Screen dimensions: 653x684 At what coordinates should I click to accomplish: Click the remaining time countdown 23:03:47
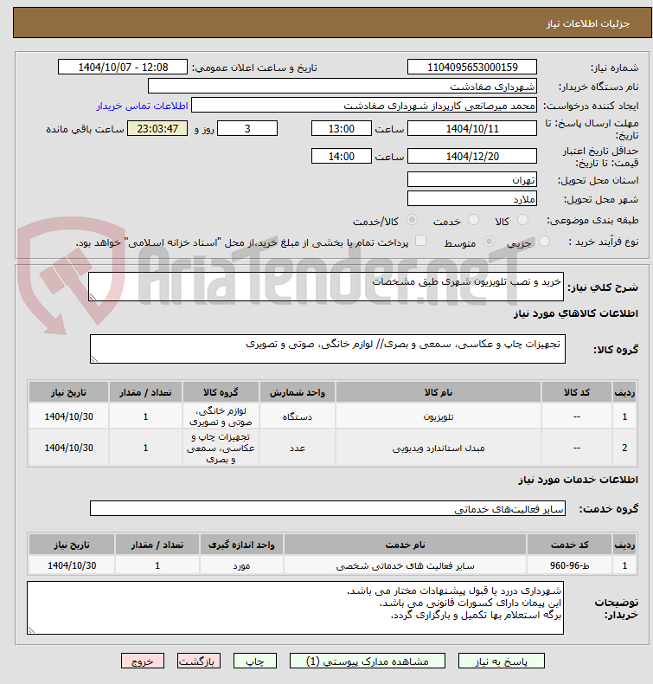tap(157, 129)
